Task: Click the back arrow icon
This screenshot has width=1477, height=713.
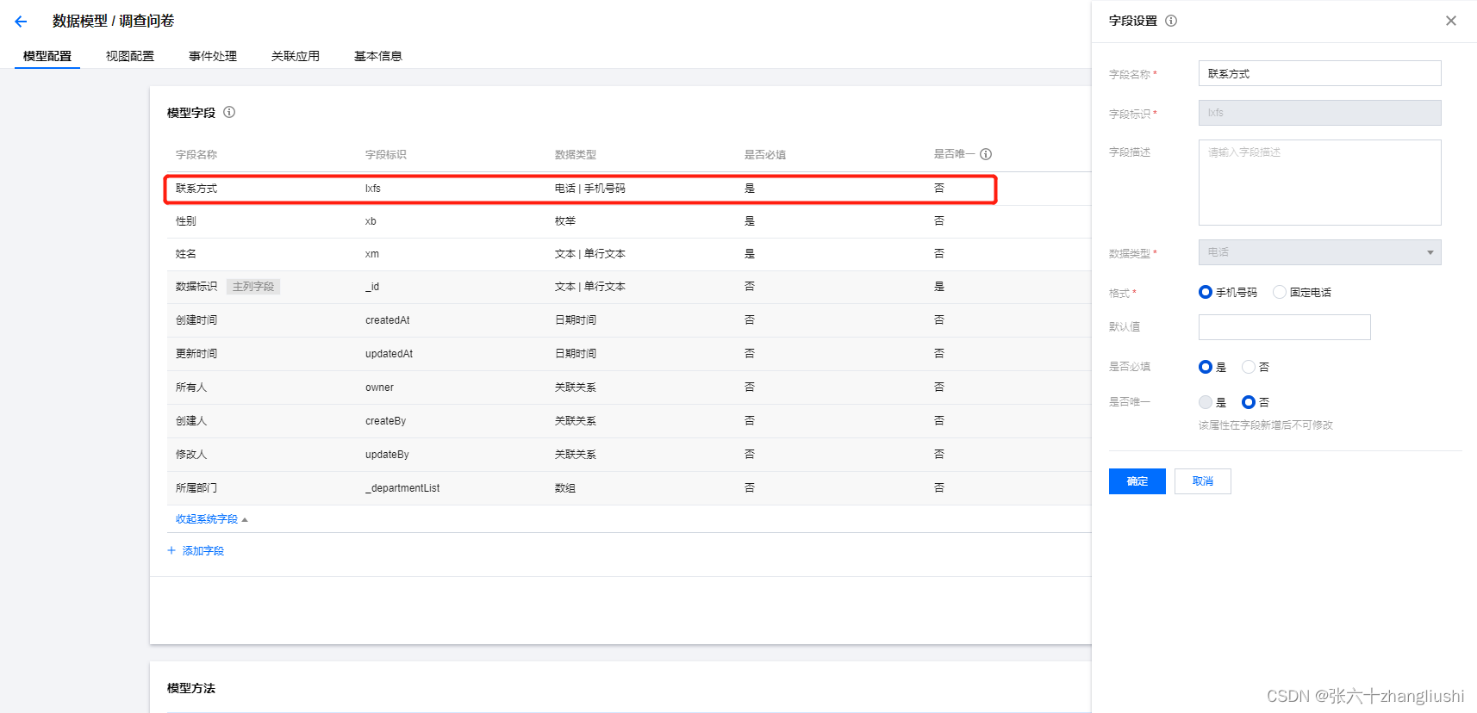Action: (21, 22)
